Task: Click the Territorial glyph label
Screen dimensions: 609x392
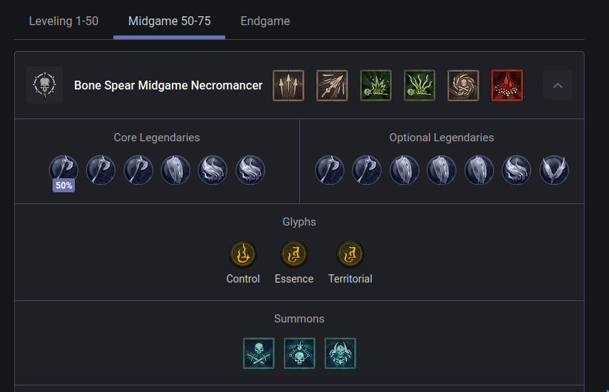Action: pyautogui.click(x=350, y=279)
